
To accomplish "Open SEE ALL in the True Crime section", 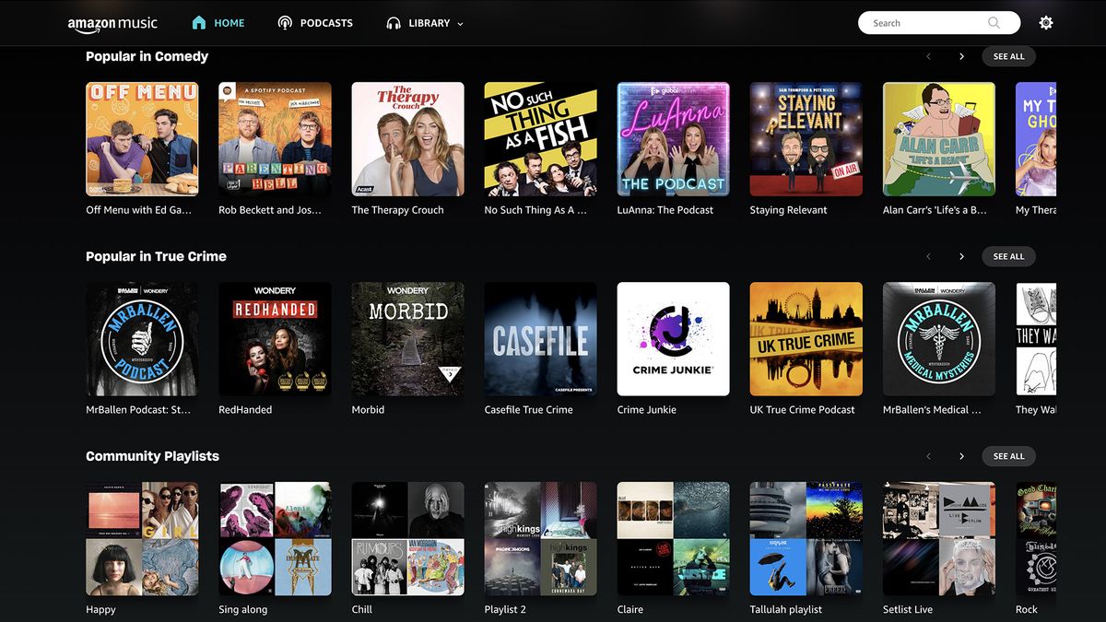I will (x=1008, y=256).
